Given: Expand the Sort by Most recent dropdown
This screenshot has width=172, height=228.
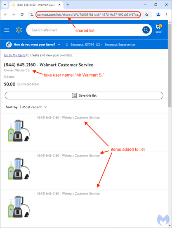Looking at the screenshot, I should (35, 107).
